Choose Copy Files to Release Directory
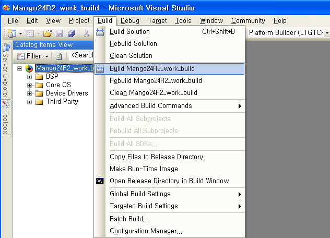 point(169,157)
